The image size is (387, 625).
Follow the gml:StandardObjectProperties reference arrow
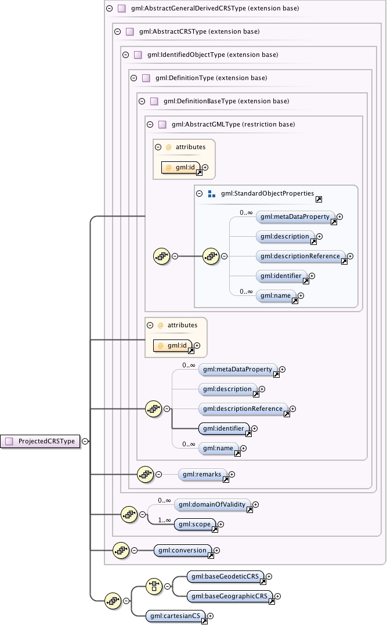pyautogui.click(x=319, y=199)
